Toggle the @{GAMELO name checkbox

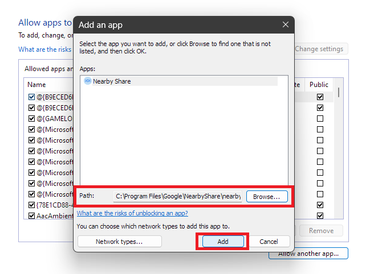(x=31, y=118)
